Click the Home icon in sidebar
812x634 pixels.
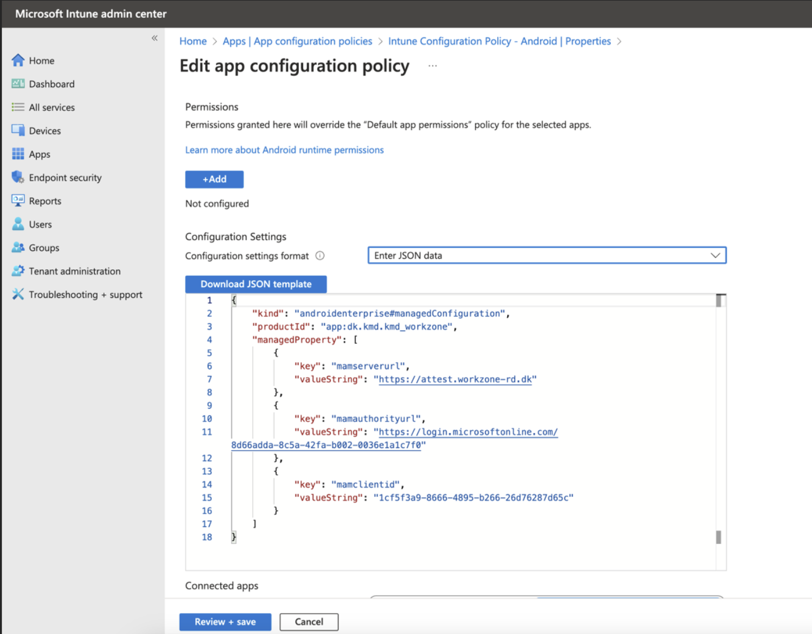(x=18, y=60)
